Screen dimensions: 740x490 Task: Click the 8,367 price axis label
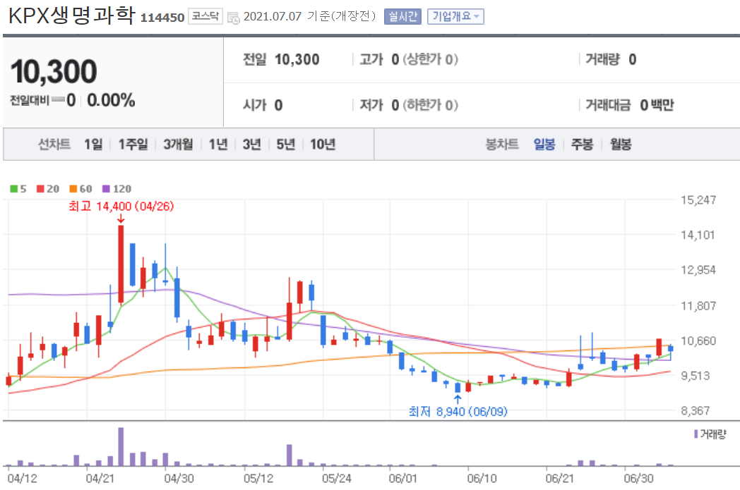(x=696, y=411)
